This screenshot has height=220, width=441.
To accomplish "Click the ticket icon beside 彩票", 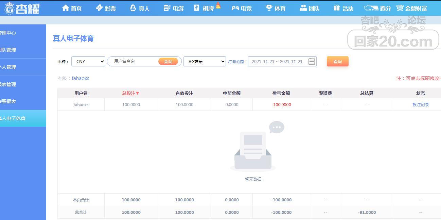I will pyautogui.click(x=99, y=8).
